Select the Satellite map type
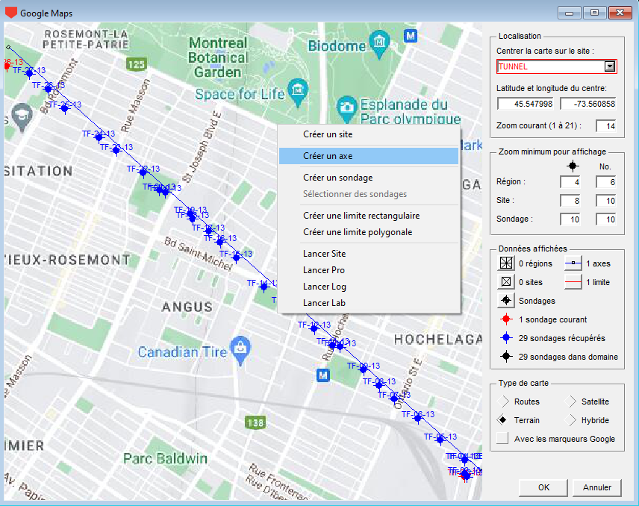The width and height of the screenshot is (639, 506). click(x=570, y=402)
